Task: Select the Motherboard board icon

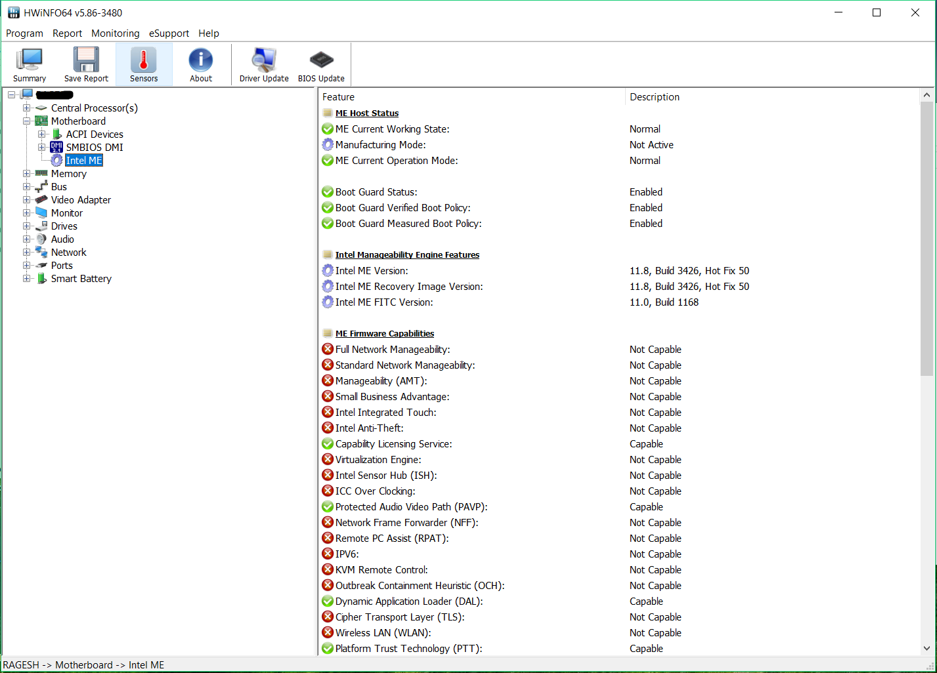Action: point(41,121)
